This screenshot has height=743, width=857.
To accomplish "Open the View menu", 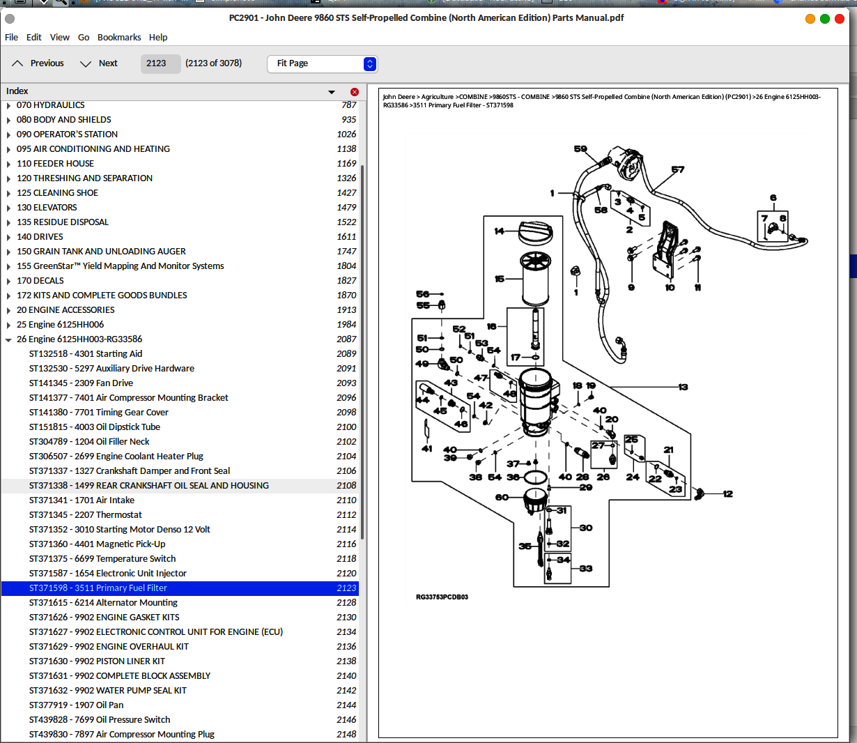I will tap(60, 38).
